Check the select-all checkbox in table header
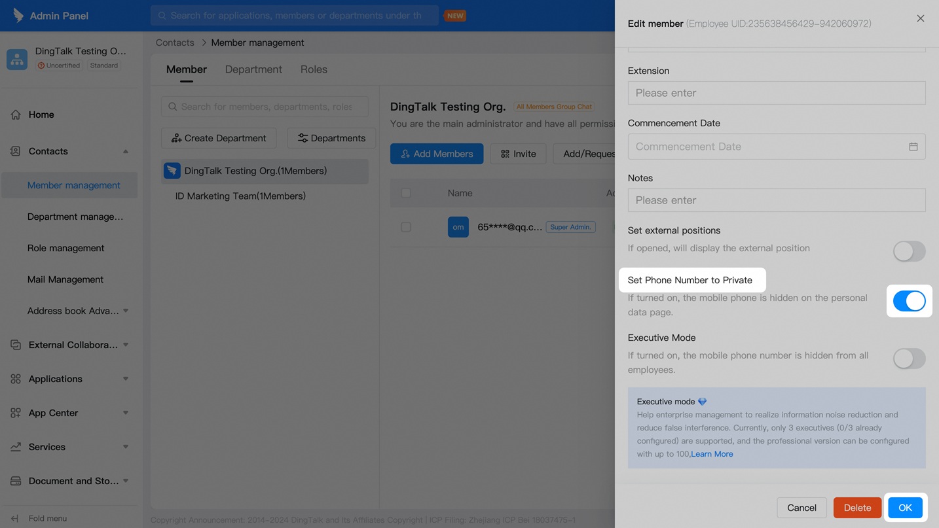This screenshot has height=528, width=939. (x=406, y=193)
